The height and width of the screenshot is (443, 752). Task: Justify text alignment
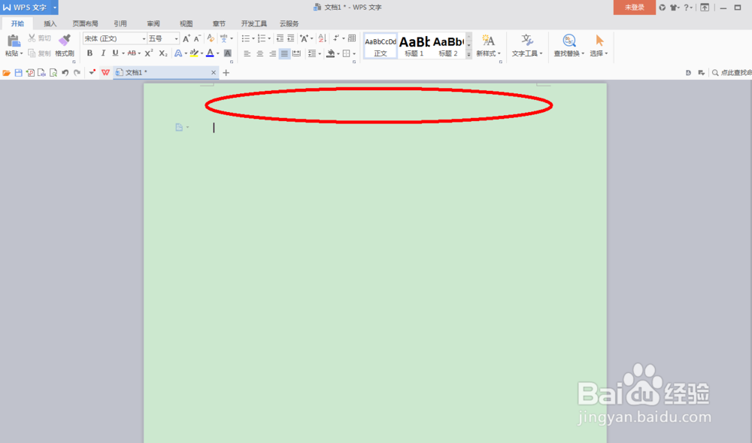click(x=284, y=53)
